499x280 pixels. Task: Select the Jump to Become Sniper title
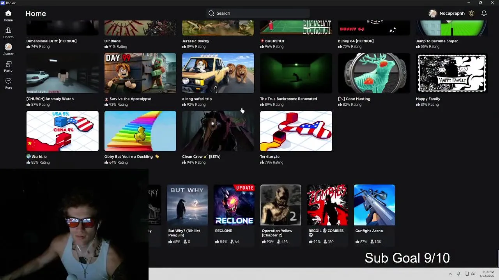437,41
